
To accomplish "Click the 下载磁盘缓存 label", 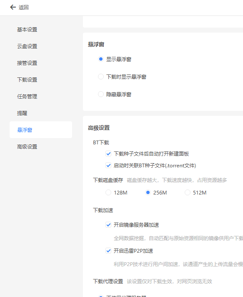I will (x=108, y=180).
